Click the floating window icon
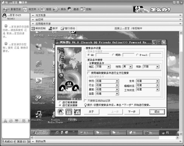The width and height of the screenshot is (184, 146). click(63, 28)
